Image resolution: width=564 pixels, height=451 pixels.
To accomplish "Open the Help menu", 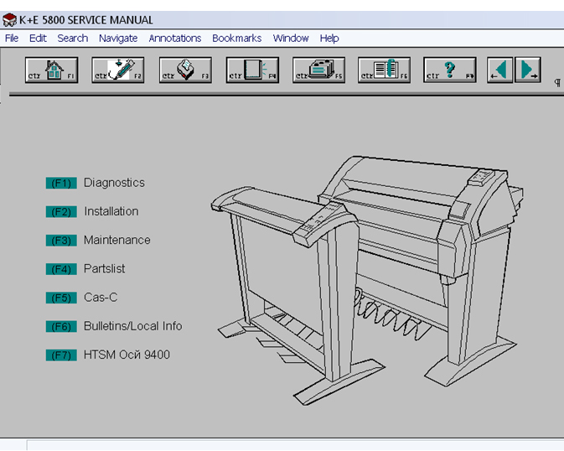I will pyautogui.click(x=329, y=39).
